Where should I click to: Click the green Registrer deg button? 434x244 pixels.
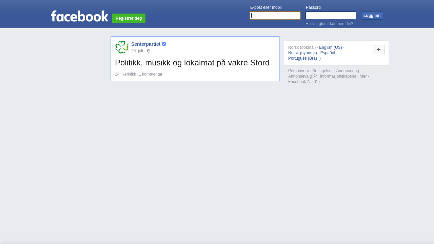(129, 18)
